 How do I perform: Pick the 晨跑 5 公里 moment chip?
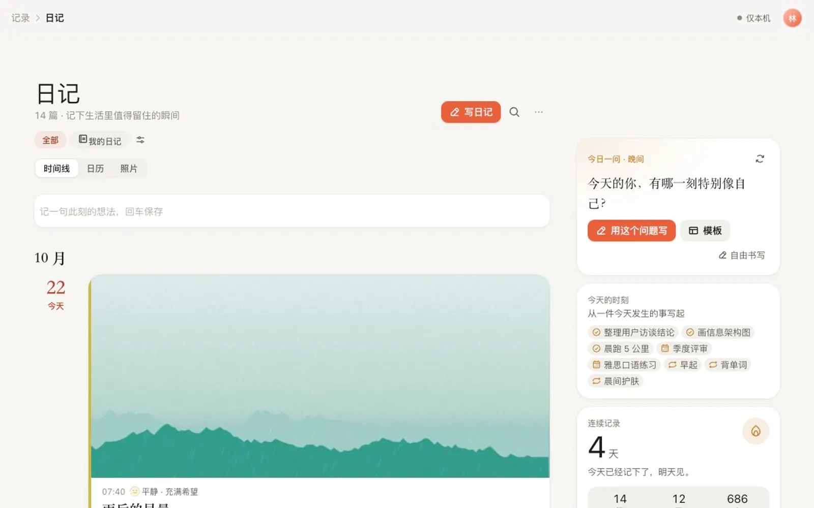coord(621,349)
